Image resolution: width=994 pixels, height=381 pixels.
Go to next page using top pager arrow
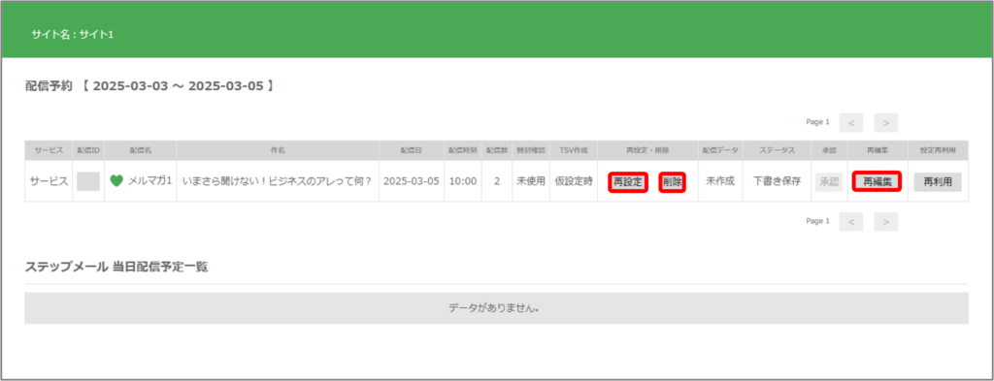pyautogui.click(x=885, y=123)
